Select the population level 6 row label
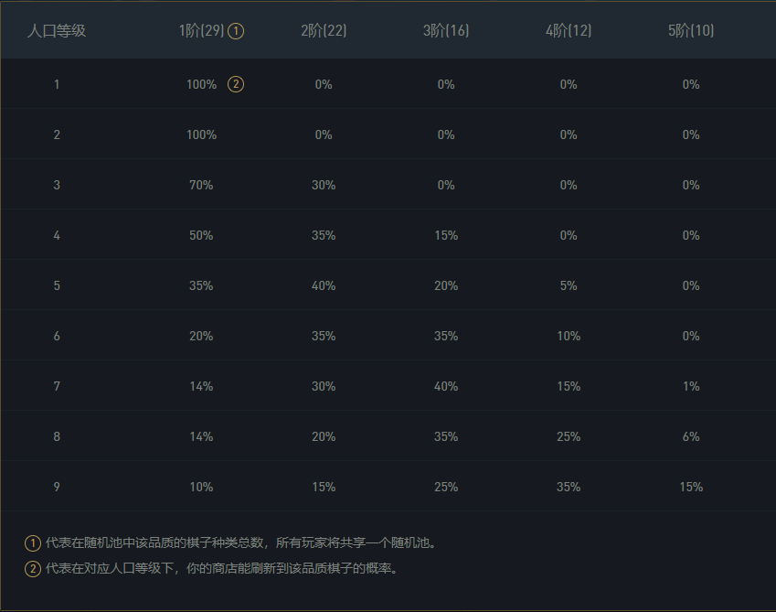Screen dimensions: 776x612 click(x=57, y=336)
